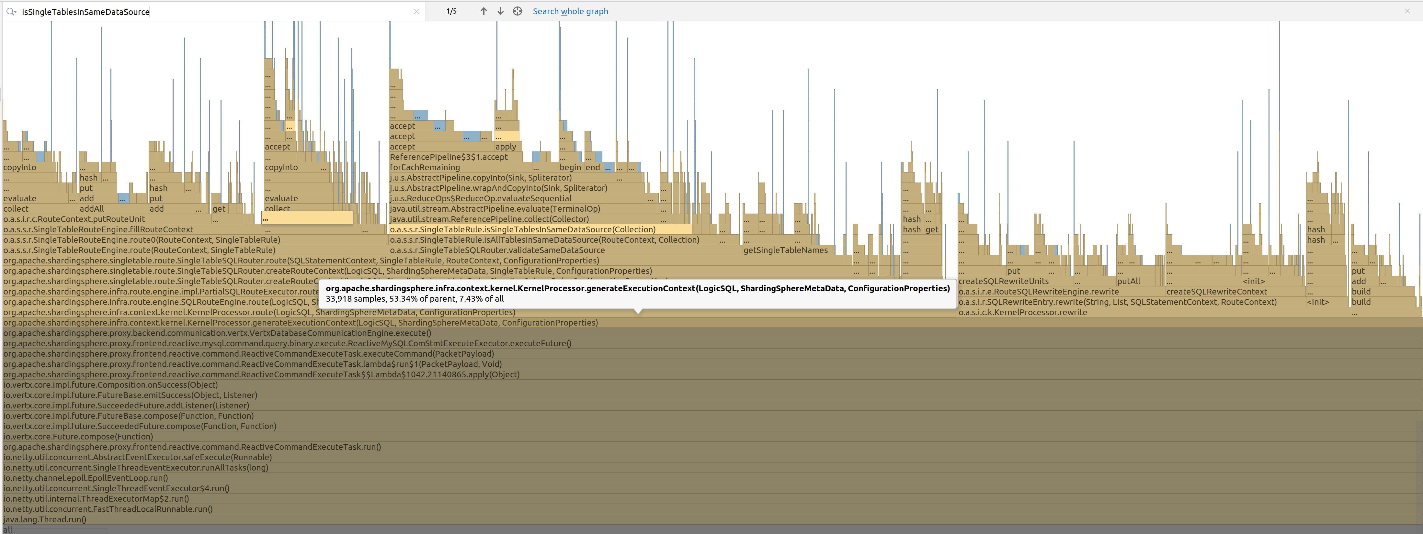The height and width of the screenshot is (534, 1423).
Task: Click the SingleTableRouteEngine.fillRouteContext frame
Action: coord(98,230)
